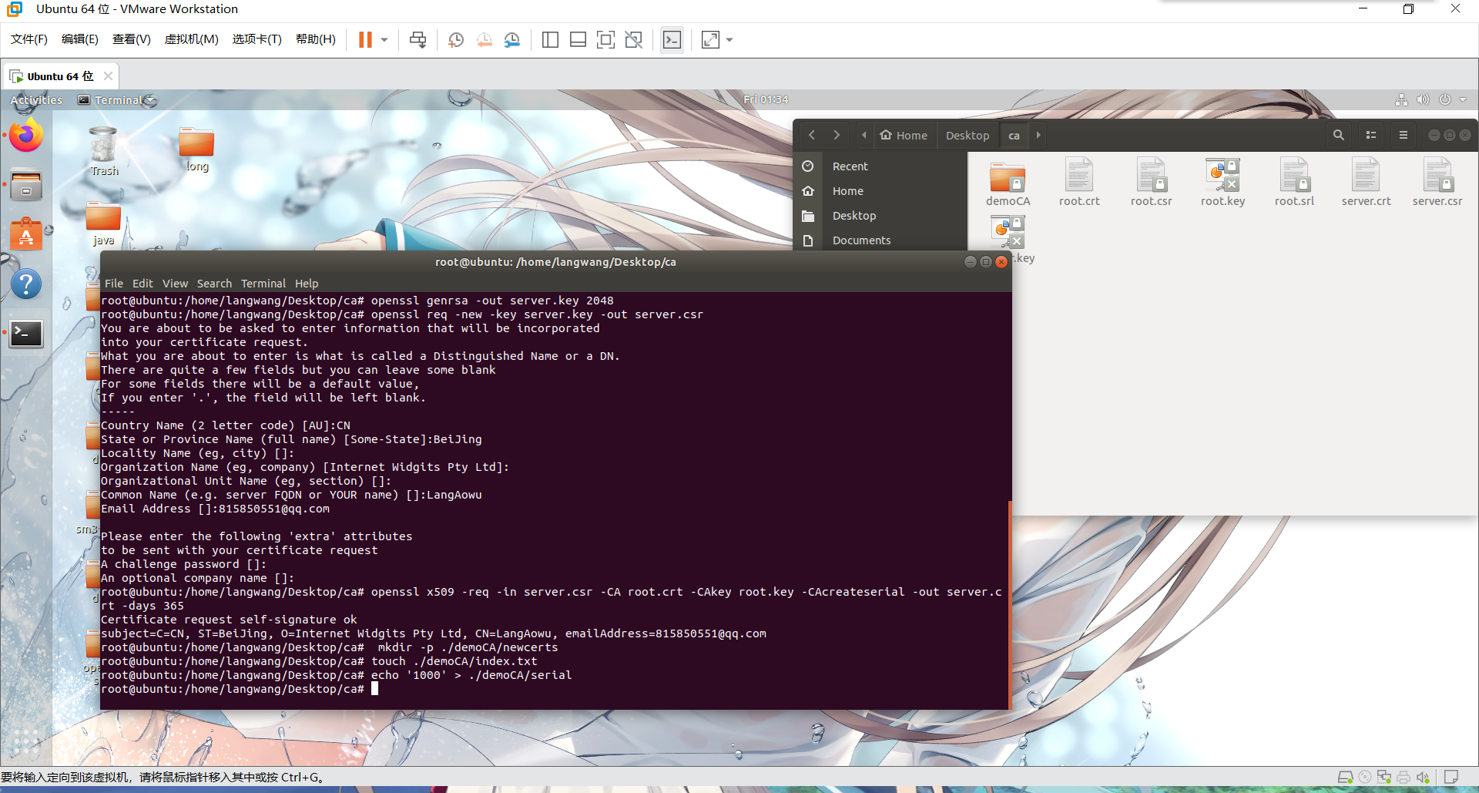
Task: Click the ca path bar segment
Action: (x=1014, y=135)
